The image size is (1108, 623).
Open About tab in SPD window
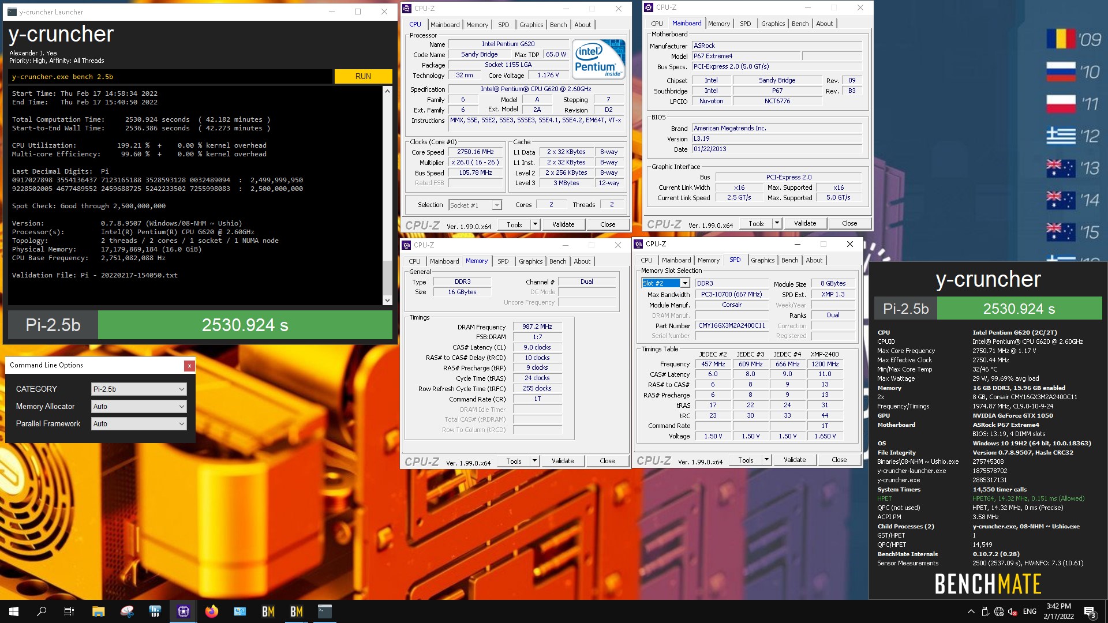click(814, 260)
